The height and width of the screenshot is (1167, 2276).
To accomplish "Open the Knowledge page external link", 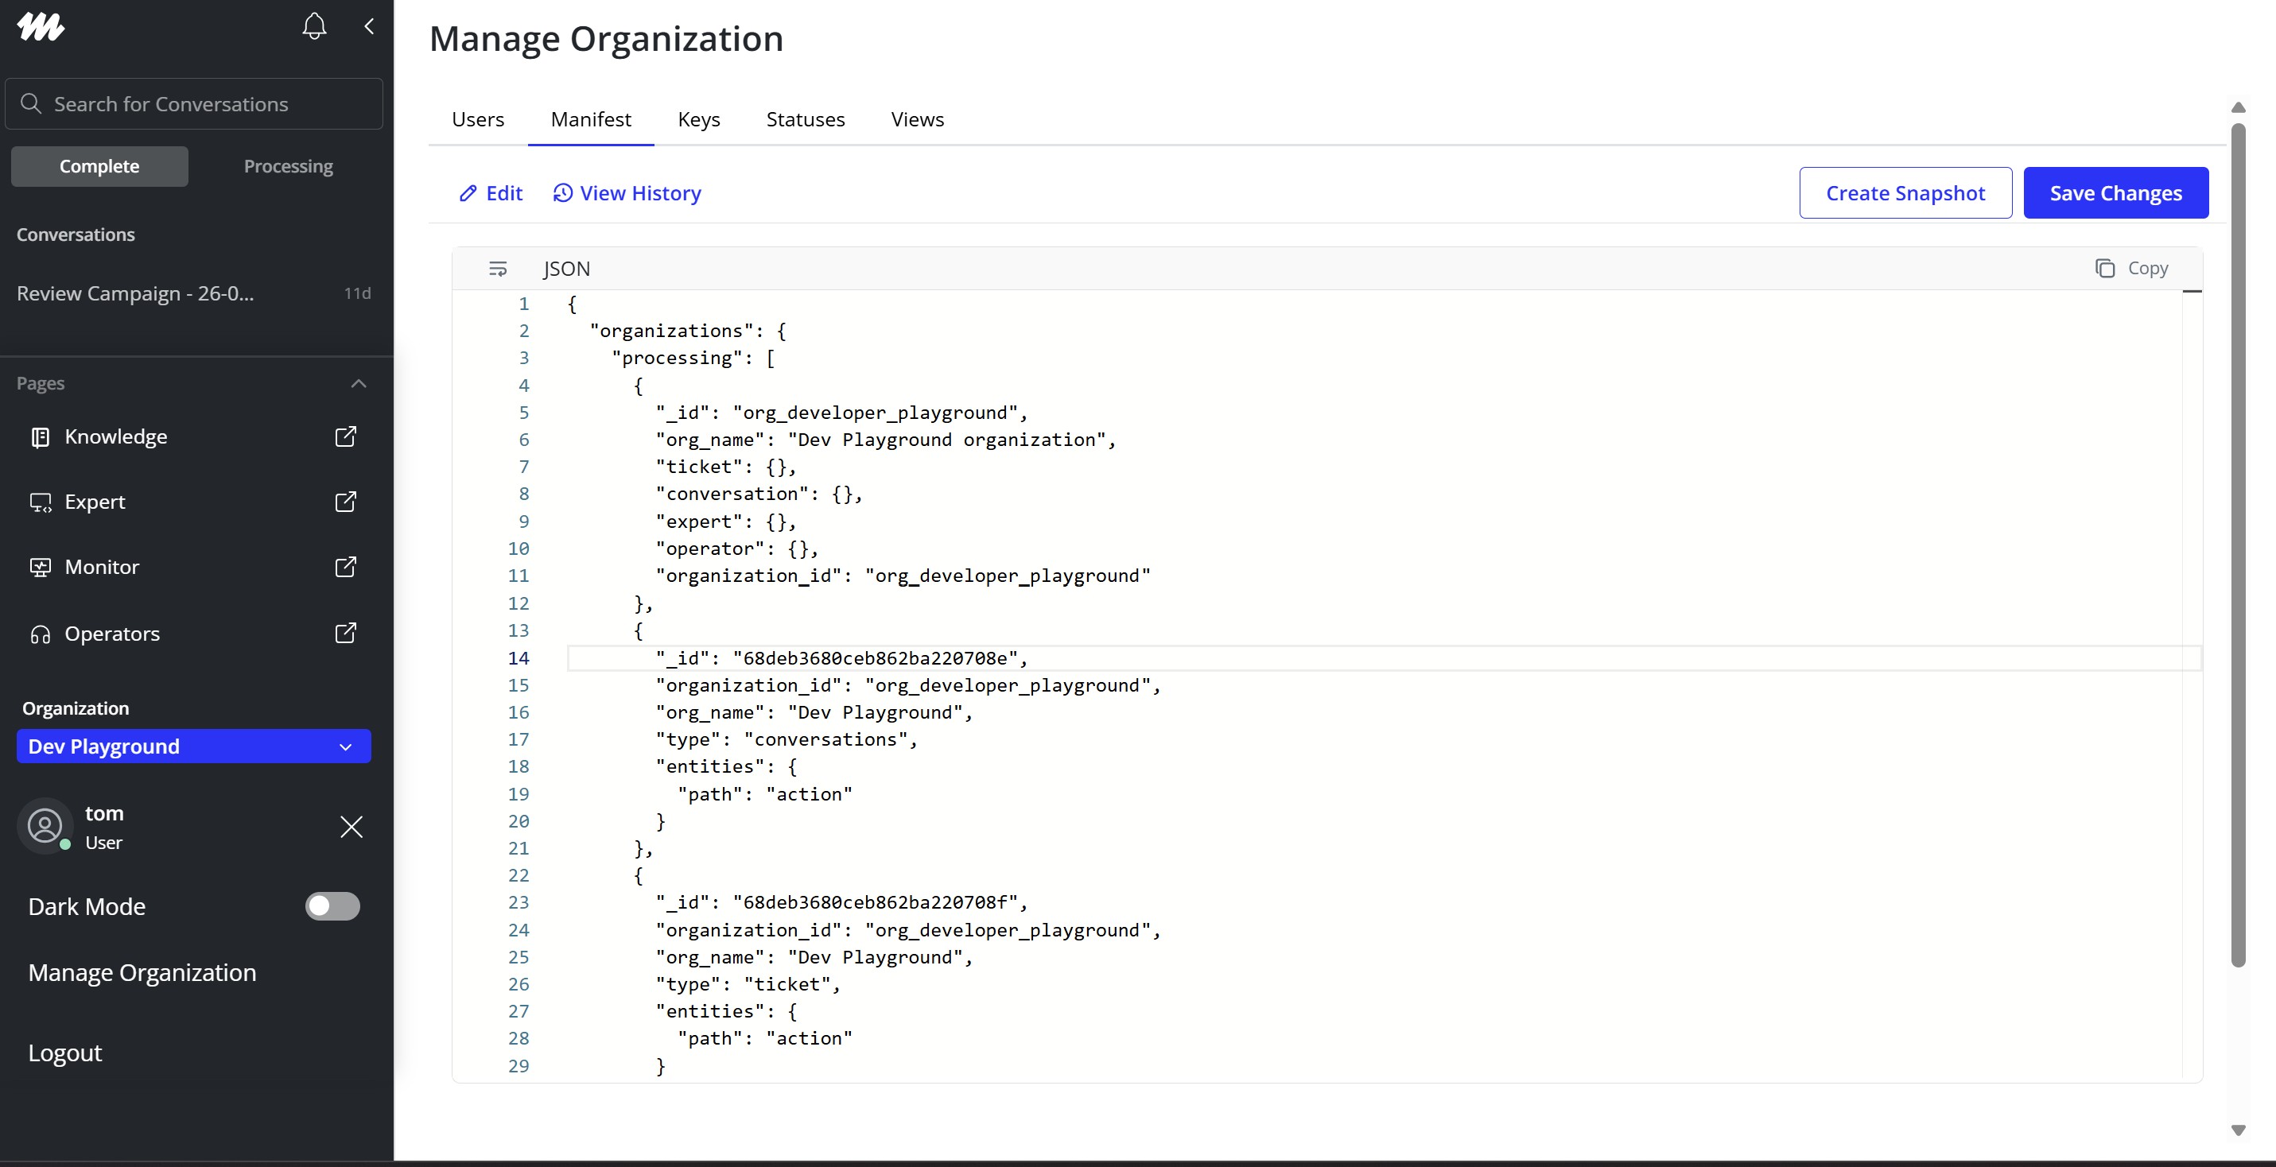I will coord(345,436).
